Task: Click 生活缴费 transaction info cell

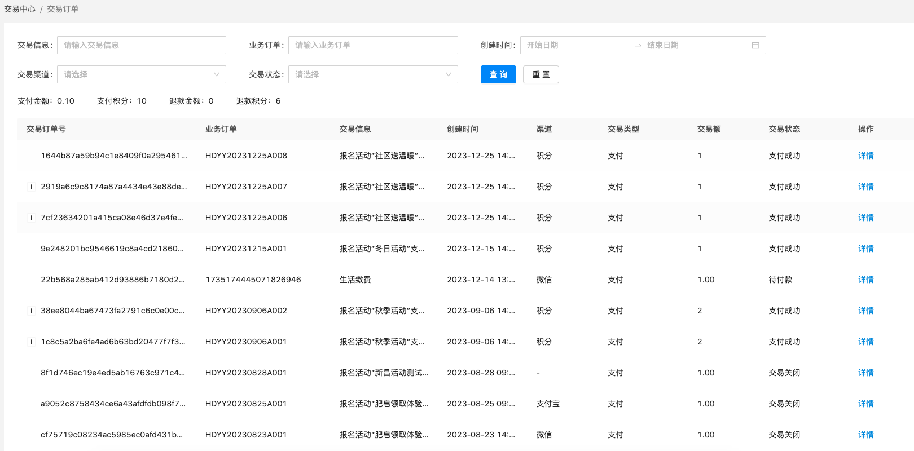Action: point(355,280)
